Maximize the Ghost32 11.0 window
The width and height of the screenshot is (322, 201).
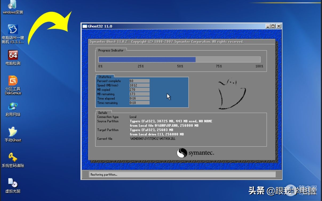click(273, 26)
